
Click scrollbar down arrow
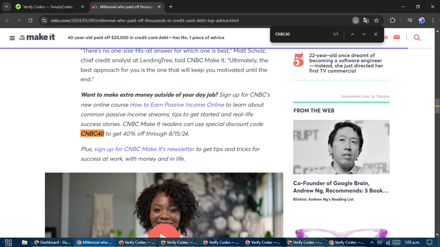pyautogui.click(x=437, y=235)
